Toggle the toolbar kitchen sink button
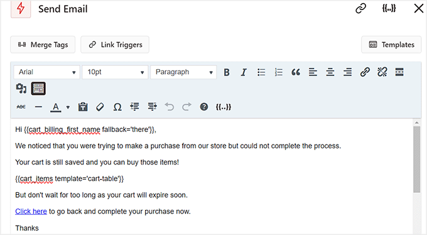427x235 pixels. click(x=38, y=89)
